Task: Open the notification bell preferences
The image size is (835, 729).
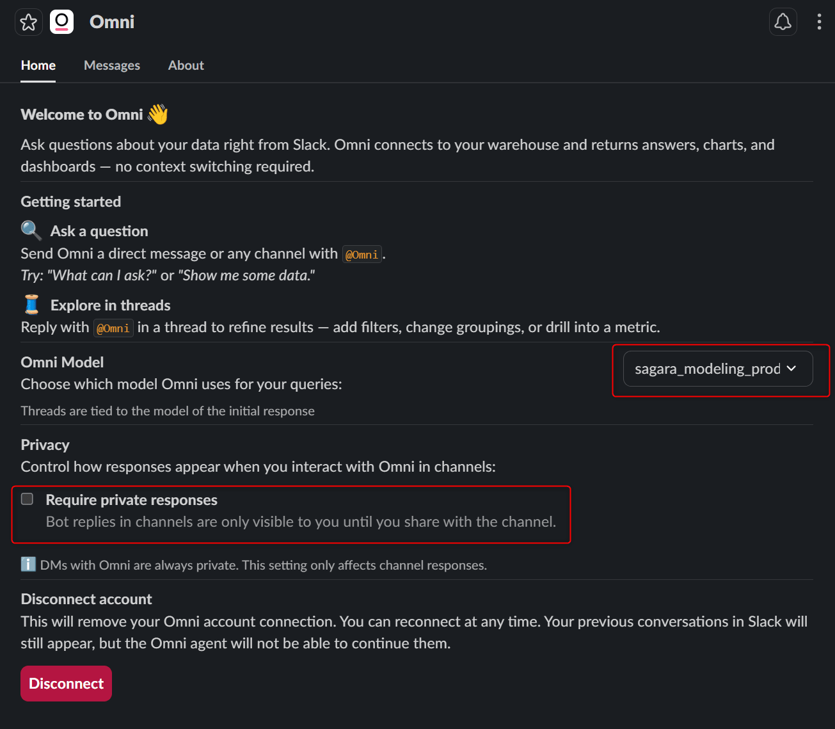Action: pyautogui.click(x=783, y=22)
